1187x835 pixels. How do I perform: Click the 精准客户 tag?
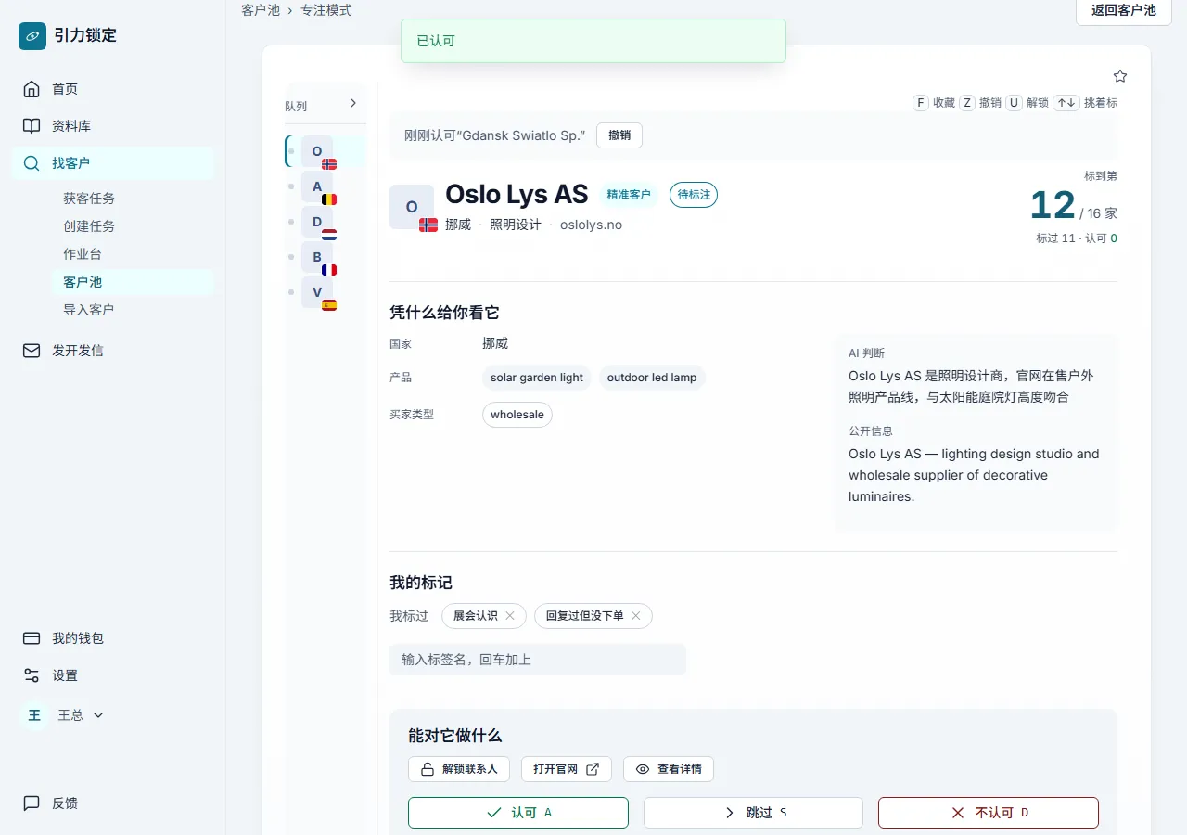pos(629,195)
